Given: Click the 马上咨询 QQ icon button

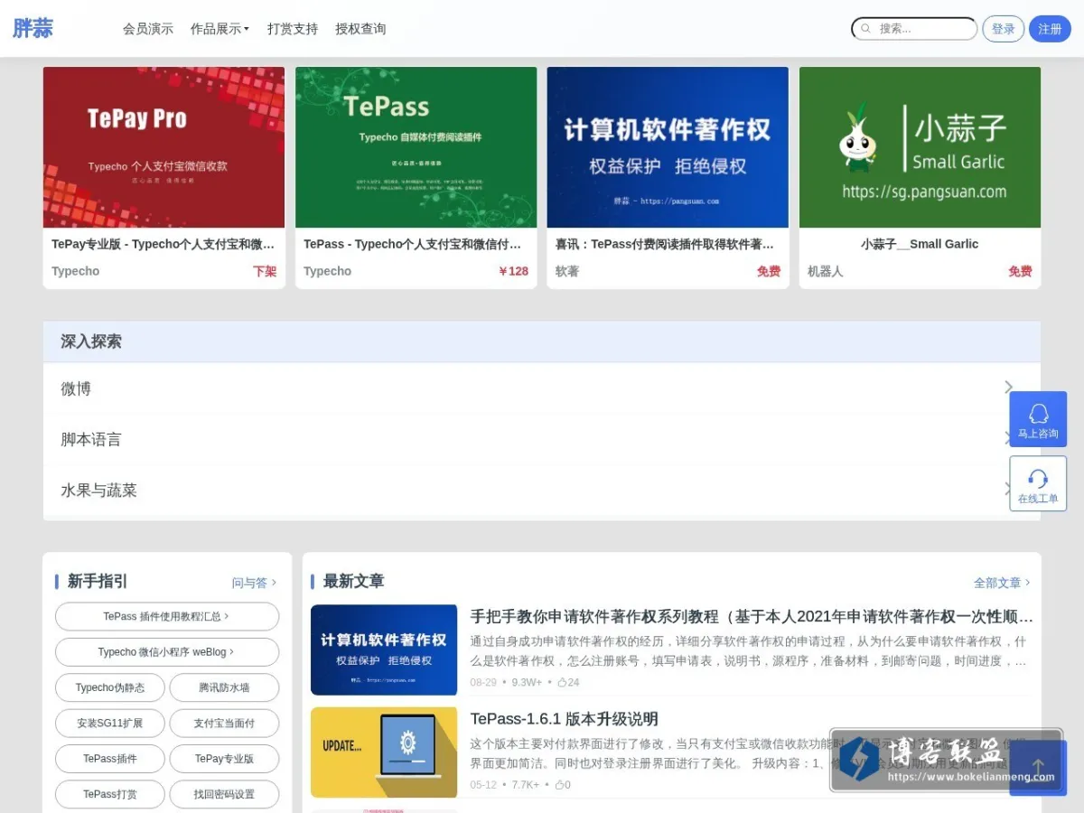Looking at the screenshot, I should click(x=1038, y=419).
